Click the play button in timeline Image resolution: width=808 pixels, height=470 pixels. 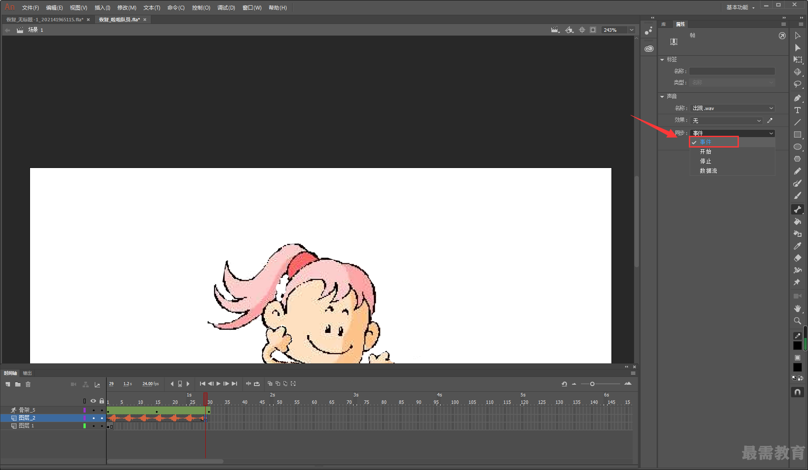tap(218, 384)
